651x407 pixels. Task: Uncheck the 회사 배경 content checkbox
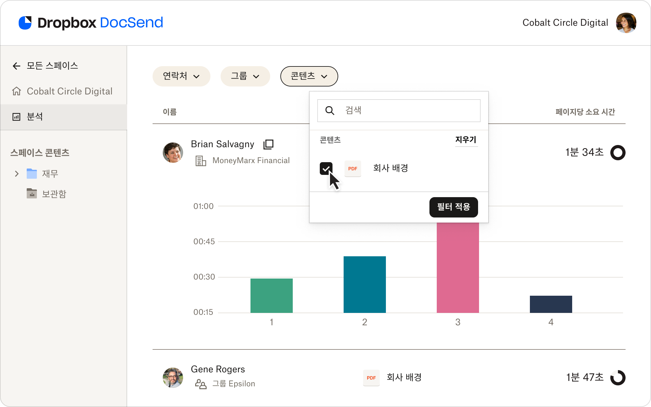326,169
